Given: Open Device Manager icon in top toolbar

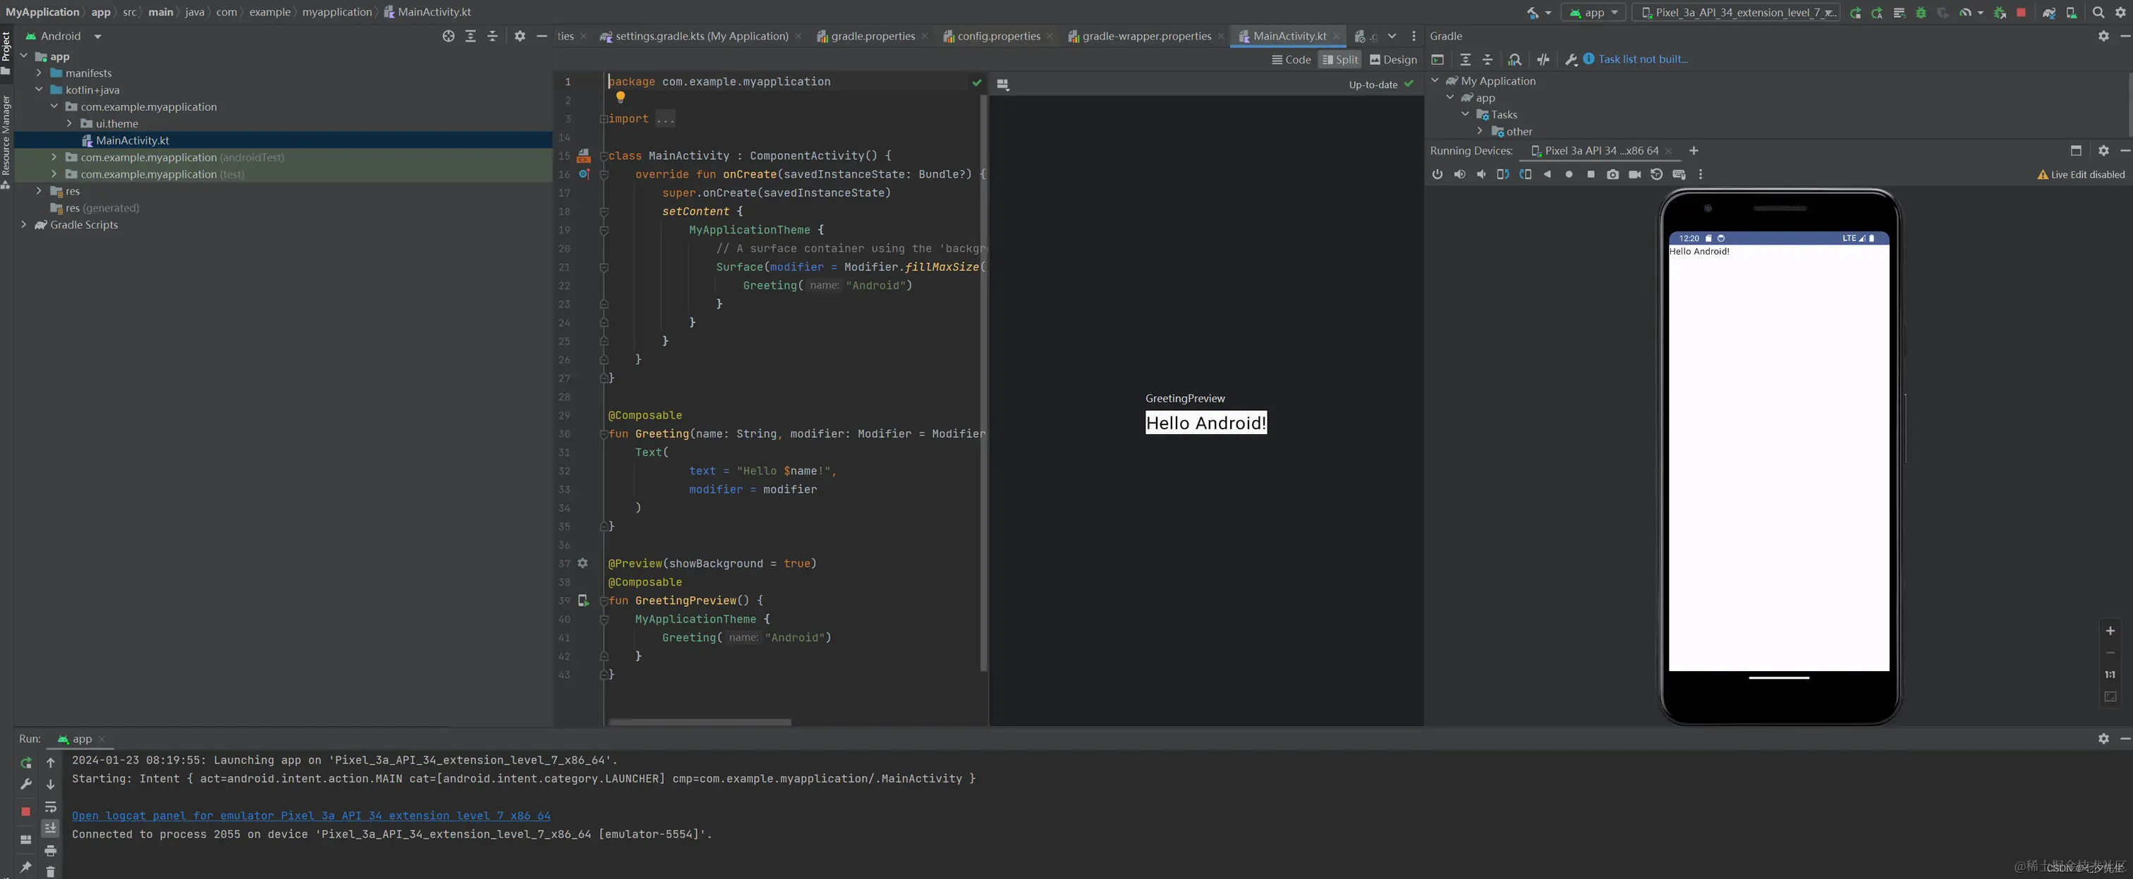Looking at the screenshot, I should tap(2071, 13).
